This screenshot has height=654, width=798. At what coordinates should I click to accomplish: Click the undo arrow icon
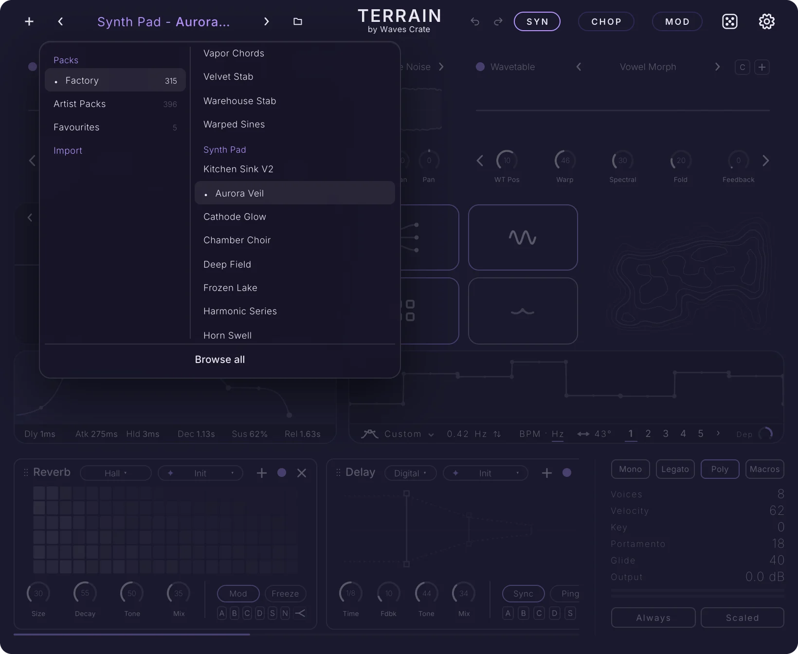(475, 21)
